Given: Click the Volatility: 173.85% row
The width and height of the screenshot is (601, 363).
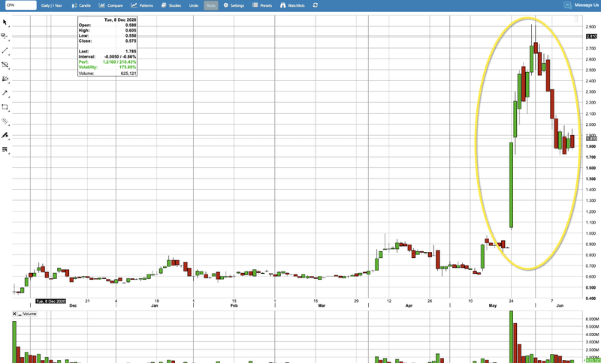Looking at the screenshot, I should (107, 67).
